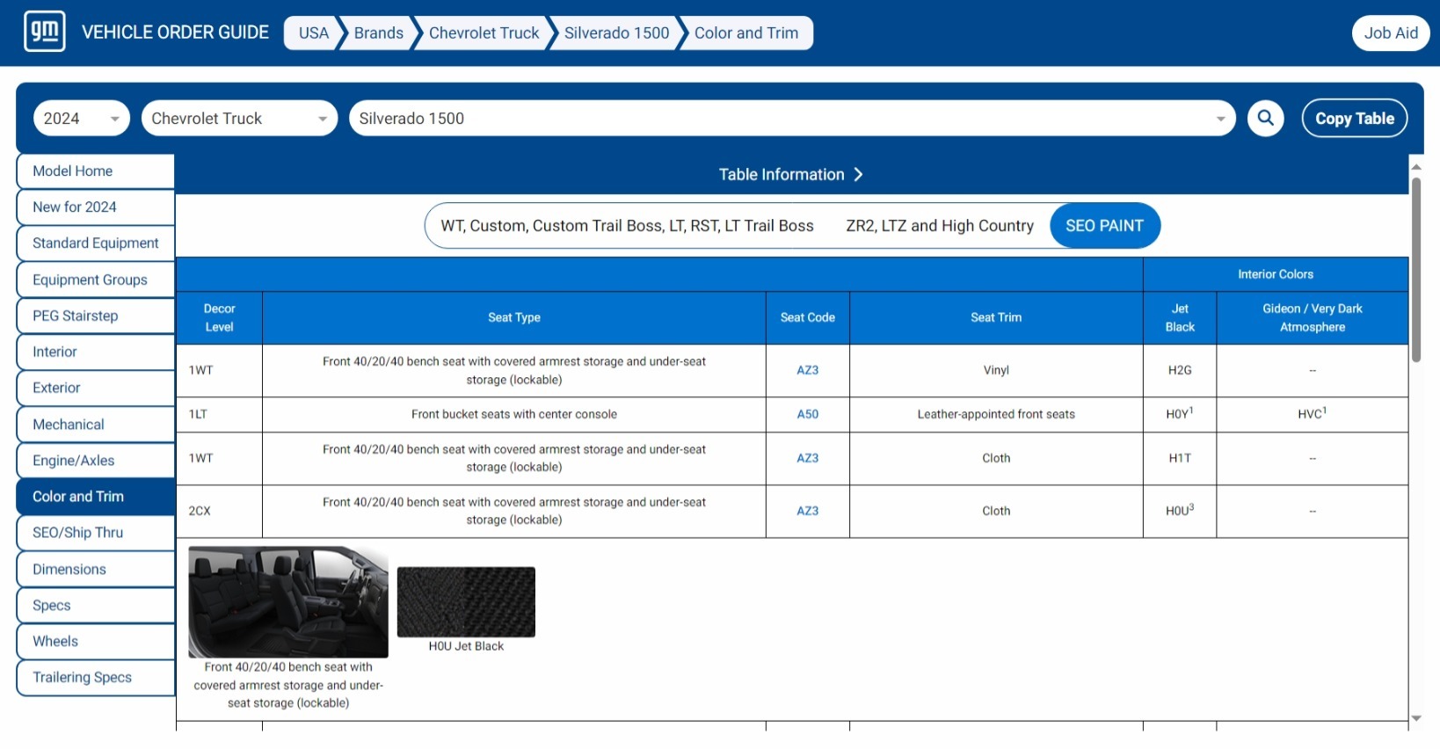Open the bench seat interior photo thumbnail
The height and width of the screenshot is (749, 1440).
[288, 601]
